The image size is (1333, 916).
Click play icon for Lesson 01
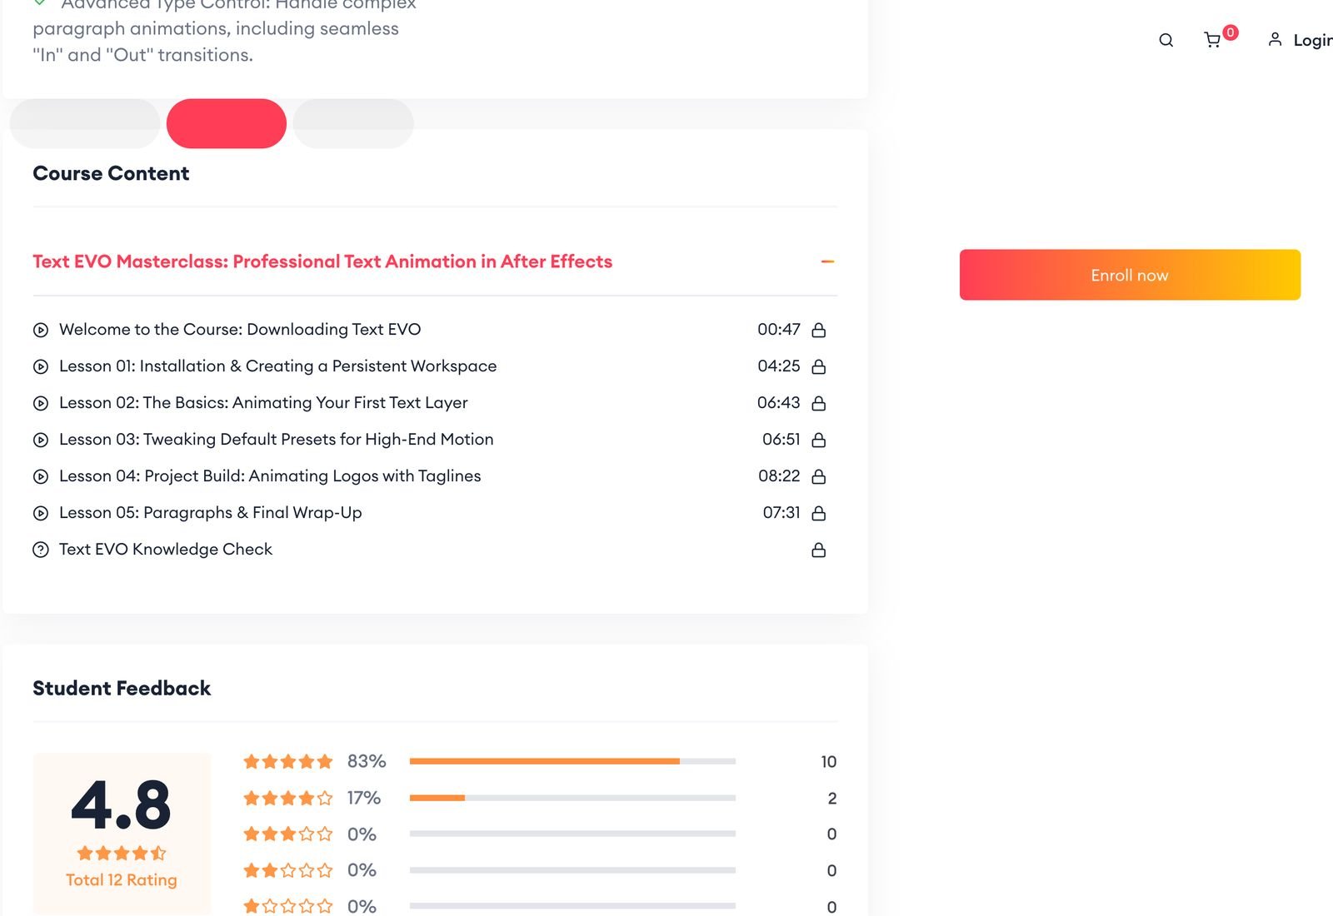click(41, 366)
